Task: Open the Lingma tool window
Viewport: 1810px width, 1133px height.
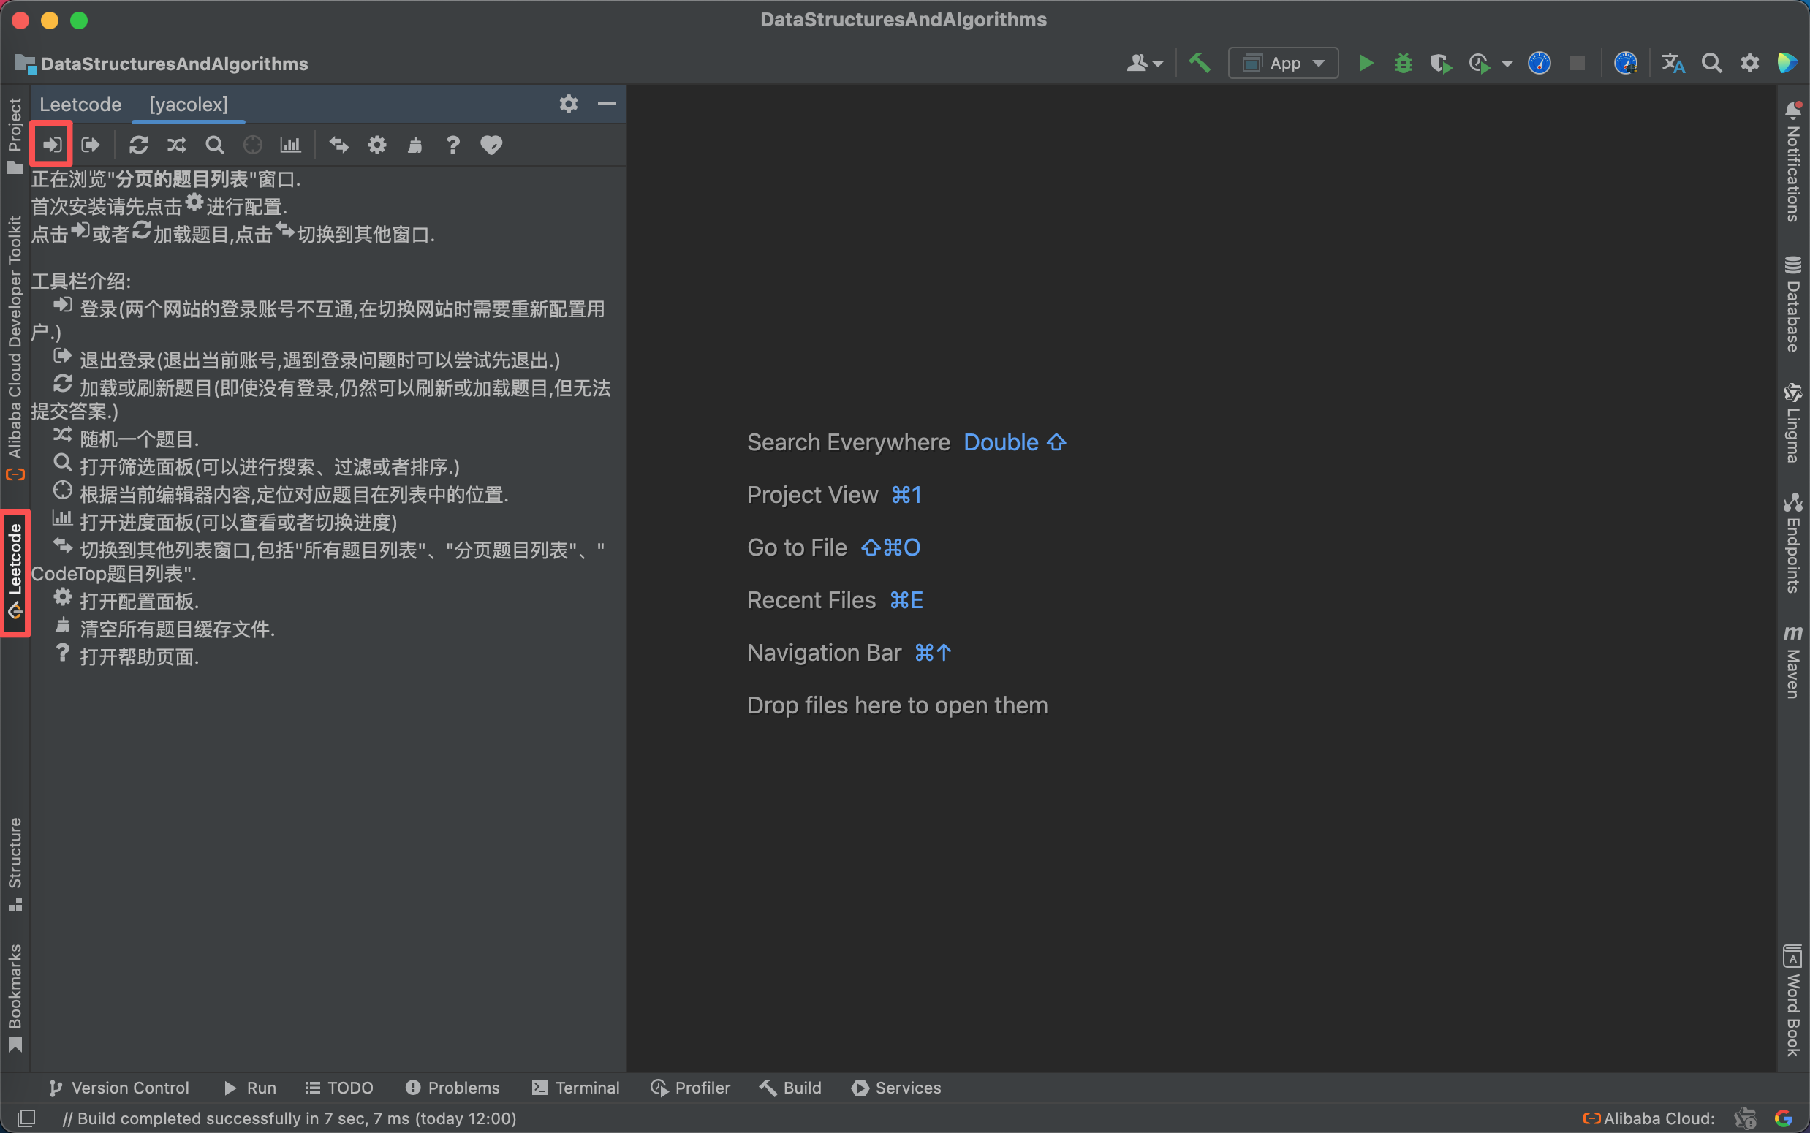Action: click(1792, 422)
